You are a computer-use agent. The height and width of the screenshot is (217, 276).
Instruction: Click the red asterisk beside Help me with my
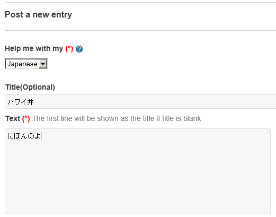tap(69, 49)
